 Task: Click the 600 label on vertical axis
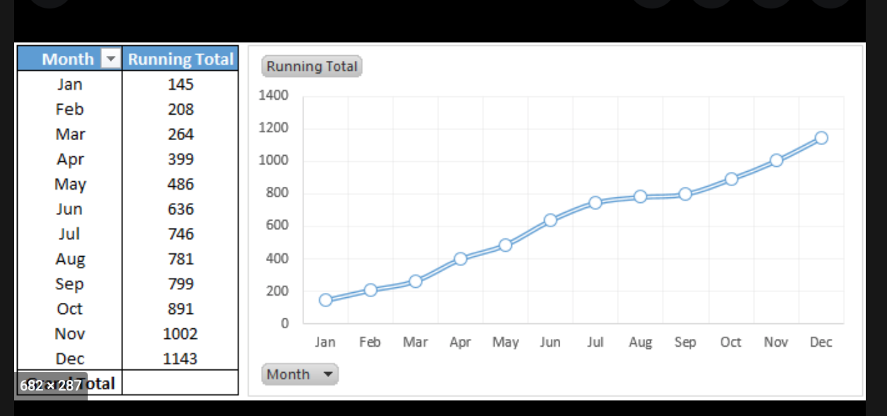(277, 226)
